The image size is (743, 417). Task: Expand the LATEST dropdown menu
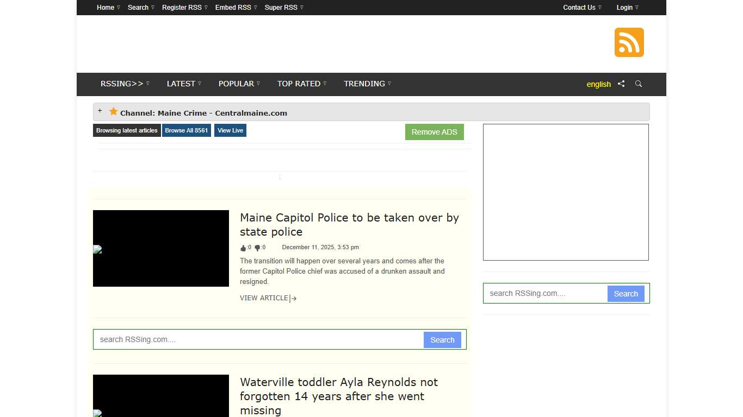click(183, 84)
